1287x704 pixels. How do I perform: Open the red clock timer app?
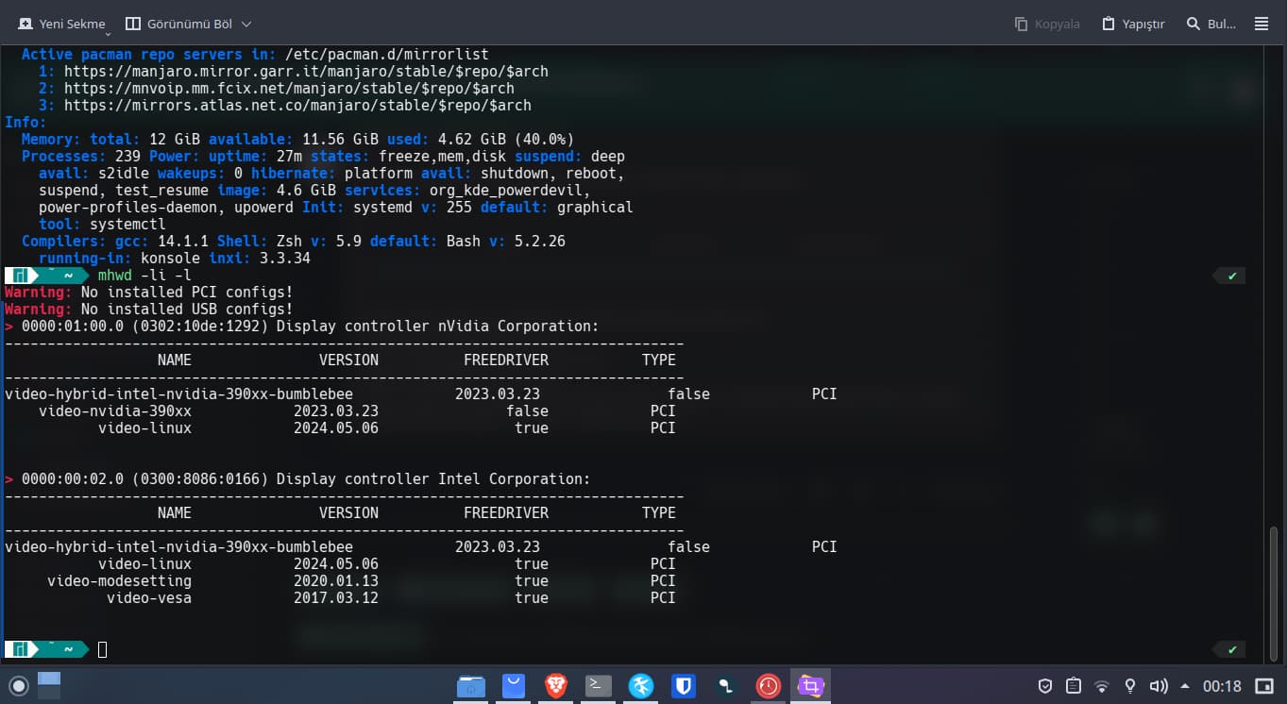coord(769,685)
